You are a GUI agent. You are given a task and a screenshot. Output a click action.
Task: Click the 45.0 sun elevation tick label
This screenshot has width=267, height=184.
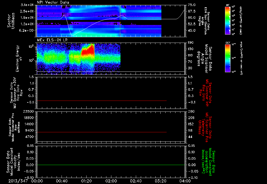[x=192, y=30]
